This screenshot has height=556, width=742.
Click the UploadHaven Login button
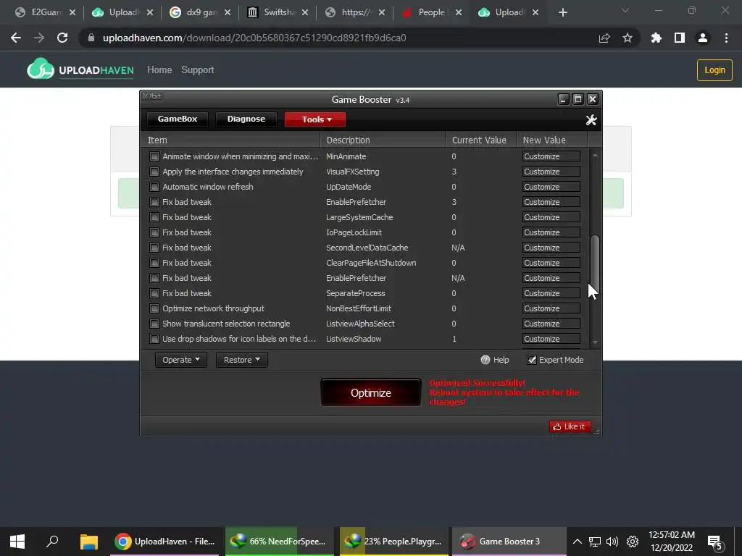point(714,70)
